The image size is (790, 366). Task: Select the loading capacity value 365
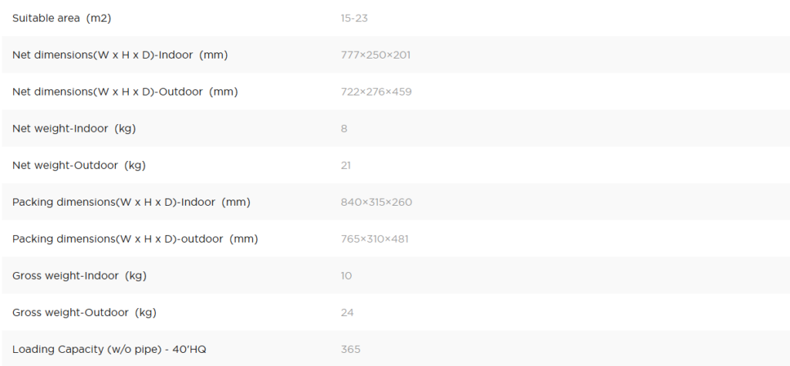(x=350, y=349)
